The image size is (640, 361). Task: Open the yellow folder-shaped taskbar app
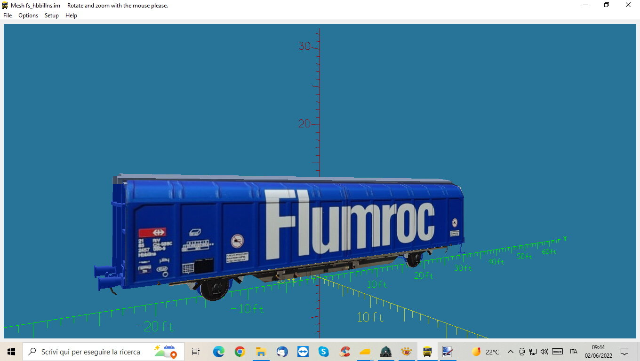(x=366, y=352)
